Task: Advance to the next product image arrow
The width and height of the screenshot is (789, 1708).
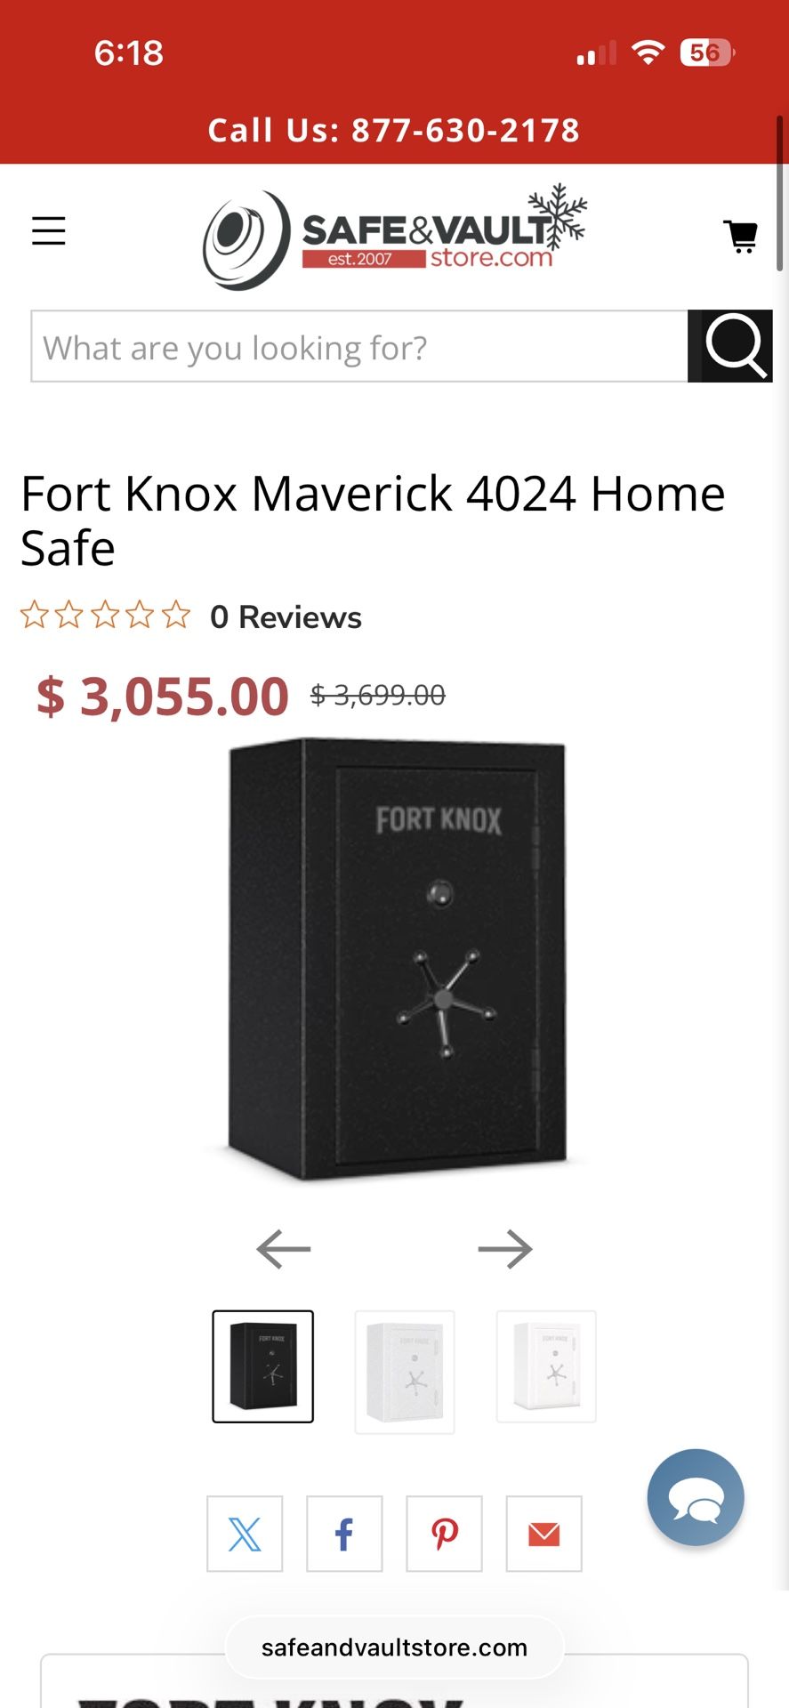Action: pos(505,1249)
